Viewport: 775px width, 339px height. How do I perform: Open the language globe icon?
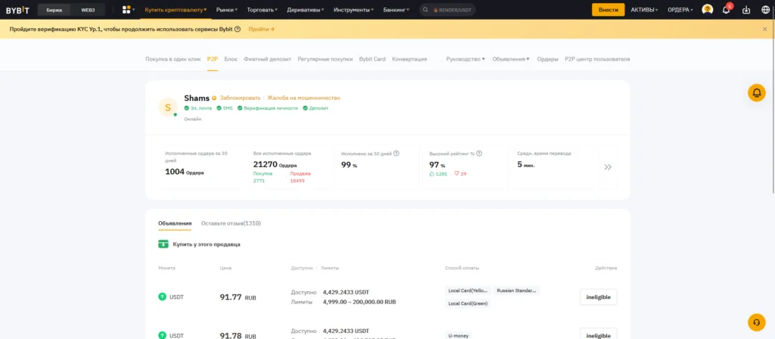765,9
